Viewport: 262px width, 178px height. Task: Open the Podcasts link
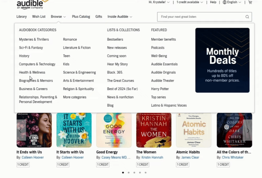click(x=158, y=48)
